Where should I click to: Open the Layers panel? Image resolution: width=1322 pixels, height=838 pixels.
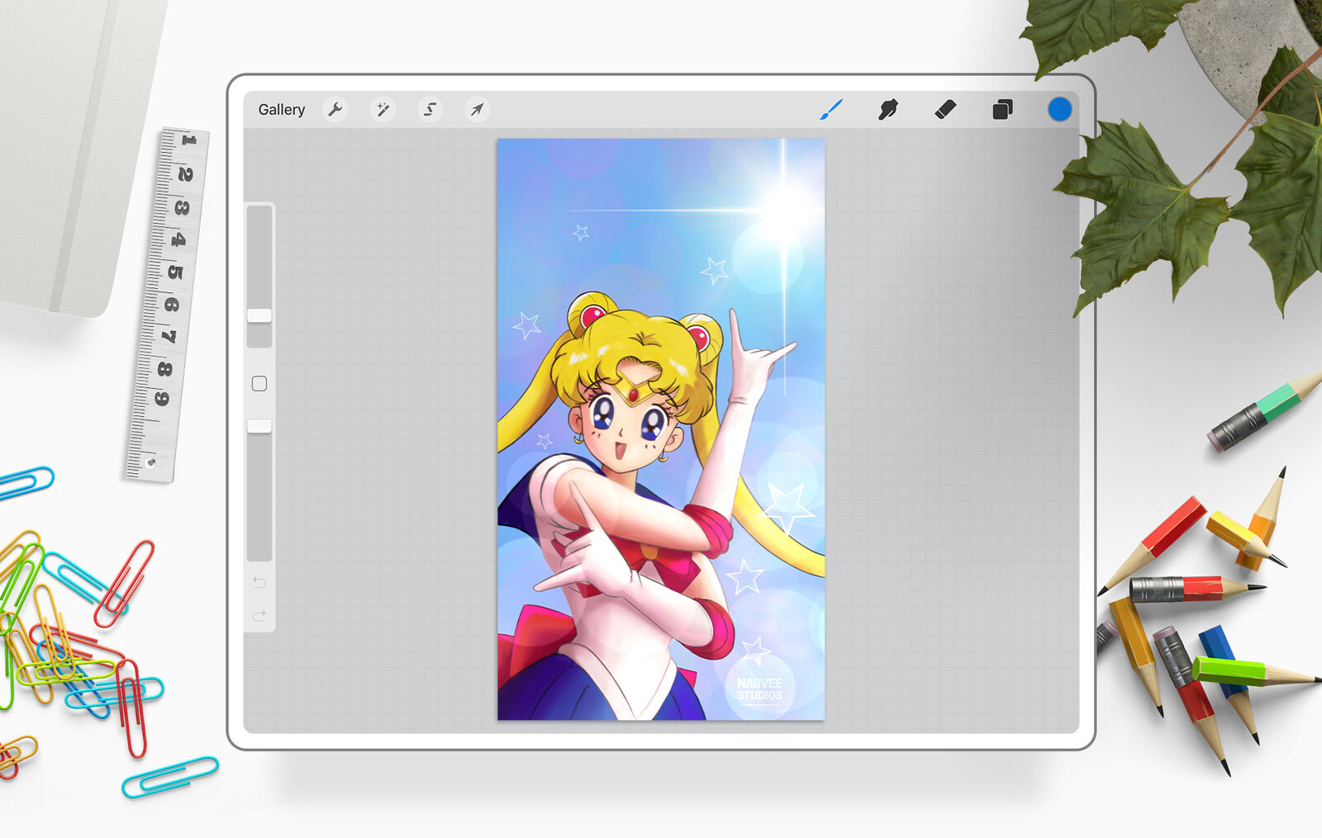[1002, 109]
